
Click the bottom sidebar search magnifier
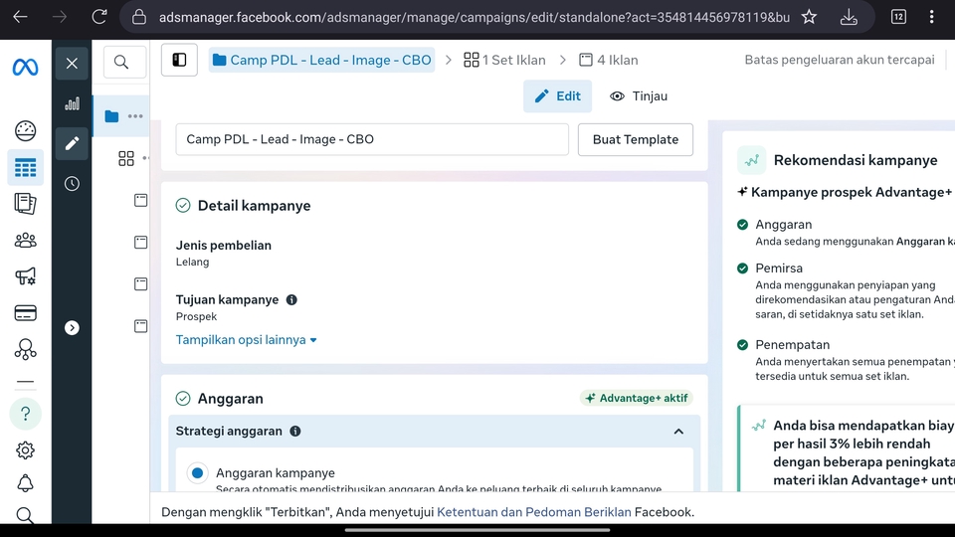click(x=25, y=515)
